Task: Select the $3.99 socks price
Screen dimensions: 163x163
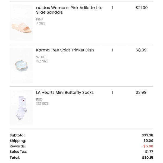Action: (141, 93)
